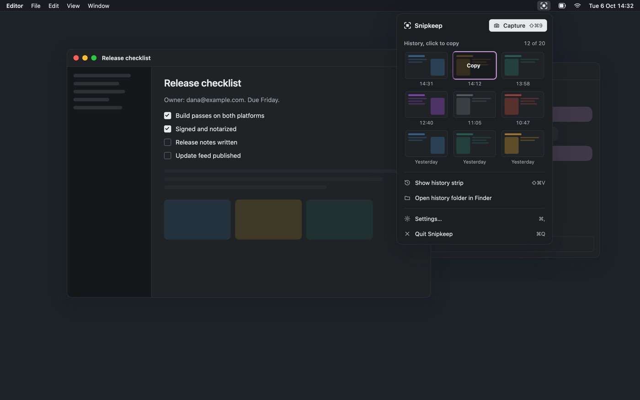Uncheck Signed and notarized
The image size is (640, 400).
click(x=168, y=129)
